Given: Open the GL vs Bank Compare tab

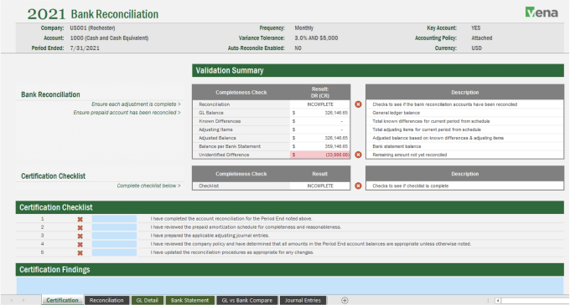Looking at the screenshot, I should (x=246, y=300).
